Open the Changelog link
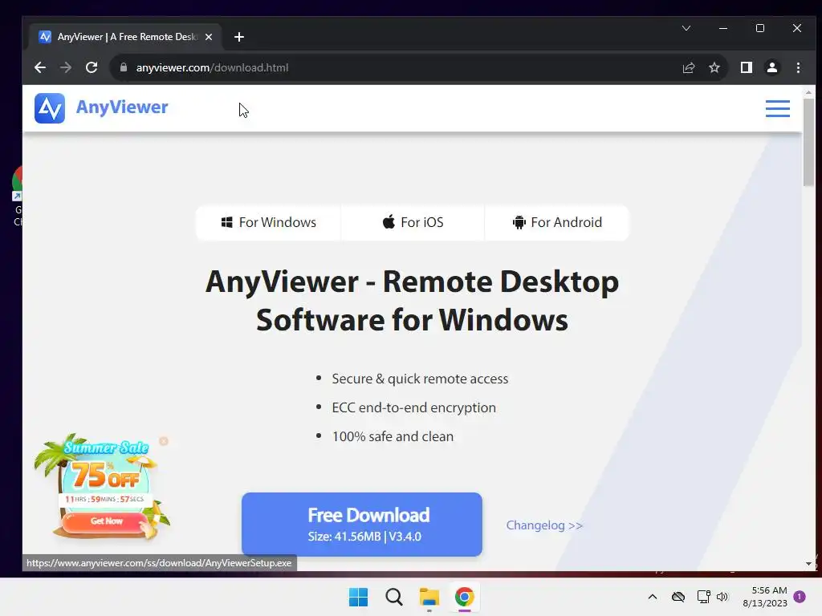The height and width of the screenshot is (616, 822). [x=544, y=525]
